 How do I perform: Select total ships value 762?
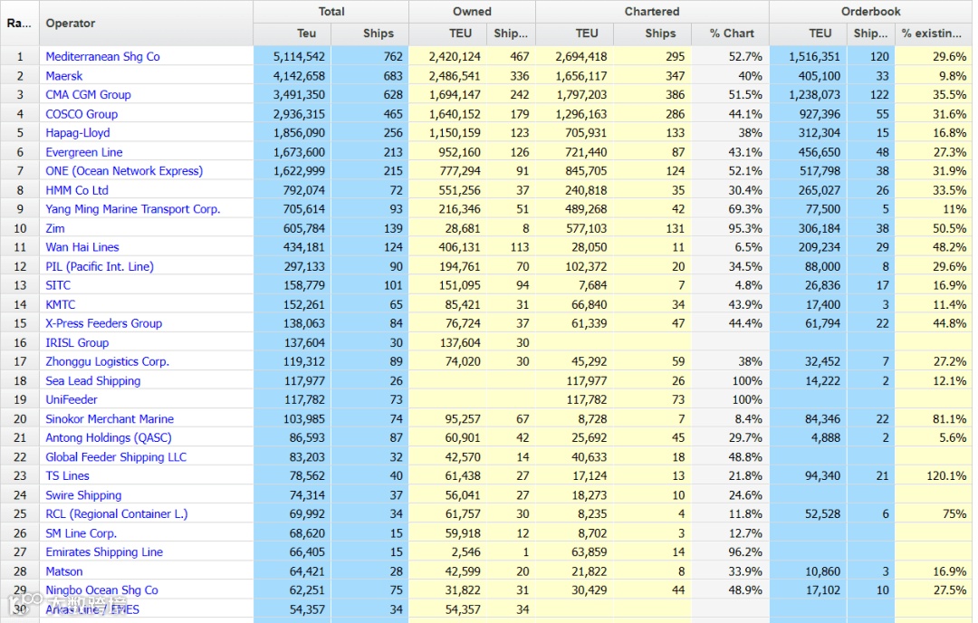pyautogui.click(x=393, y=57)
